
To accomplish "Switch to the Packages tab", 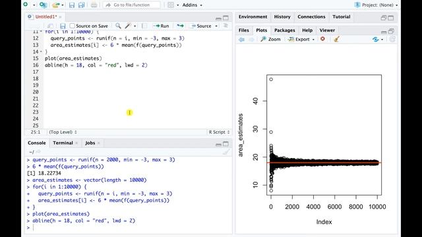I will 284,30.
